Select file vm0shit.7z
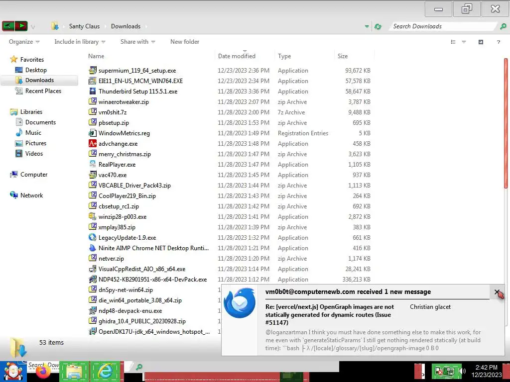Image resolution: width=510 pixels, height=382 pixels. pyautogui.click(x=113, y=112)
